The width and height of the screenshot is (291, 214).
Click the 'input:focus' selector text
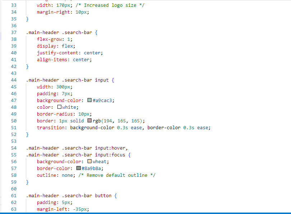pos(110,155)
